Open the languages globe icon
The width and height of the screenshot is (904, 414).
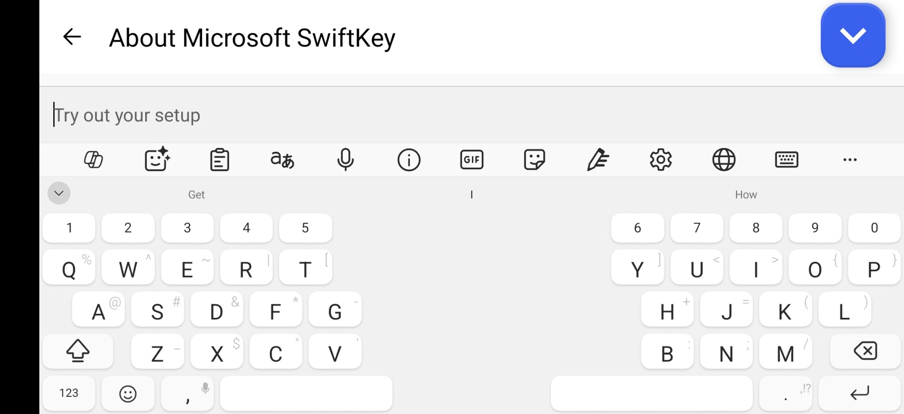click(724, 160)
